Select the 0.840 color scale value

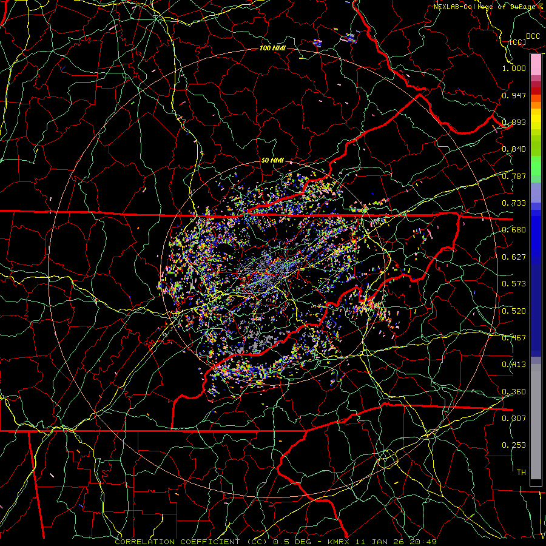pos(514,149)
